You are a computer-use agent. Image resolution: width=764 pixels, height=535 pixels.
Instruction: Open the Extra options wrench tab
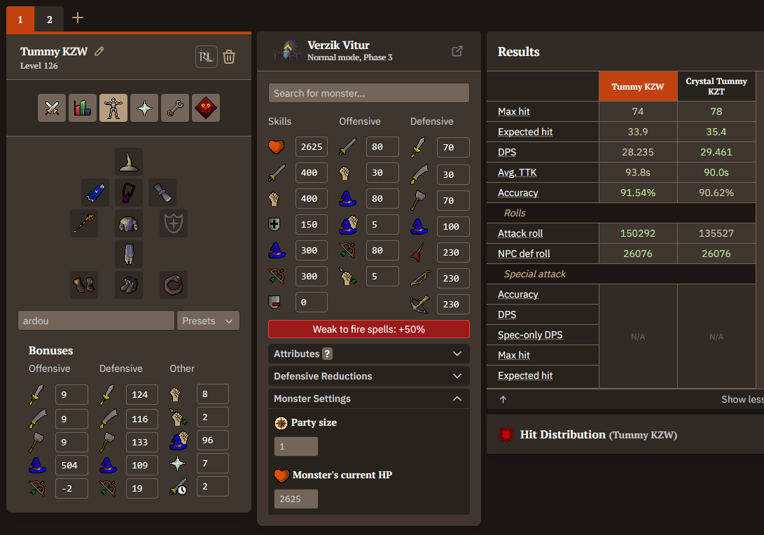(175, 108)
